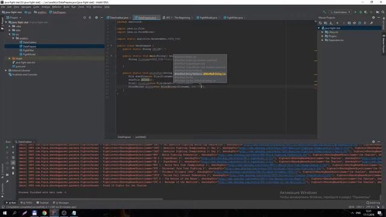Toggle offline mode in Maven toolbar
The image size is (386, 217).
pos(354,23)
